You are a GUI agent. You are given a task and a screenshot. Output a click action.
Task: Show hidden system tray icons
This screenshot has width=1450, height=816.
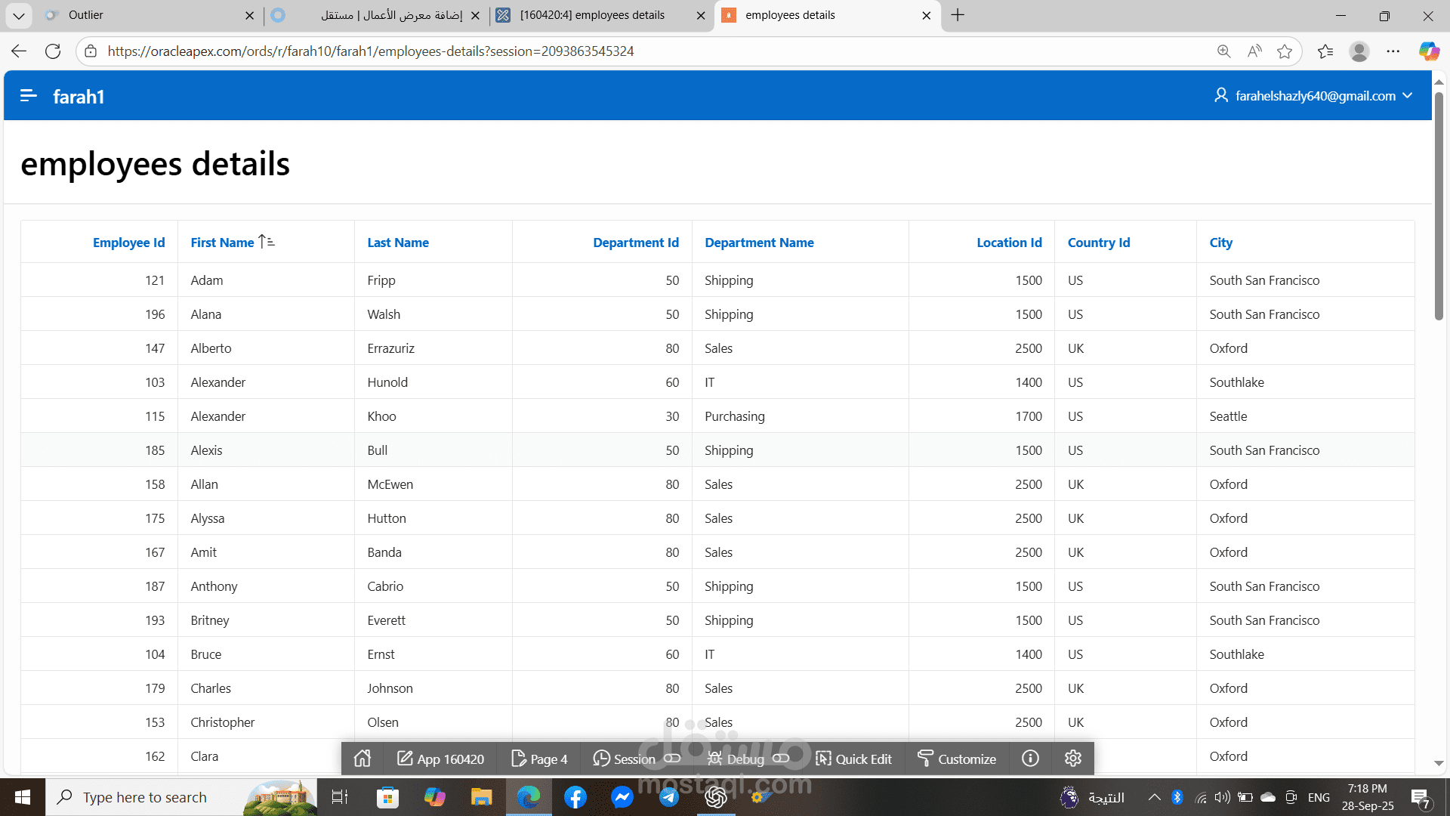pos(1154,797)
